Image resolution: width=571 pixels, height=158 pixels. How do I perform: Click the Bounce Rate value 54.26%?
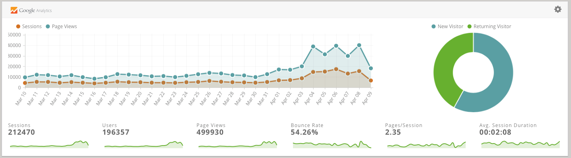(304, 132)
